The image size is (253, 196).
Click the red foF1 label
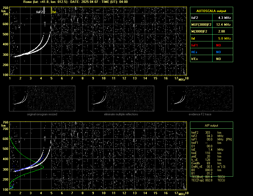pos(195,45)
